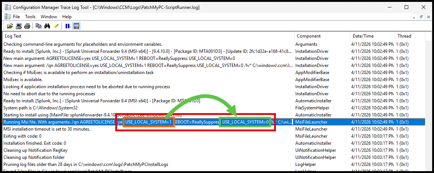Image resolution: width=434 pixels, height=173 pixels.
Task: Select 'Starting to install using [MainFile' row
Action: click(214, 115)
